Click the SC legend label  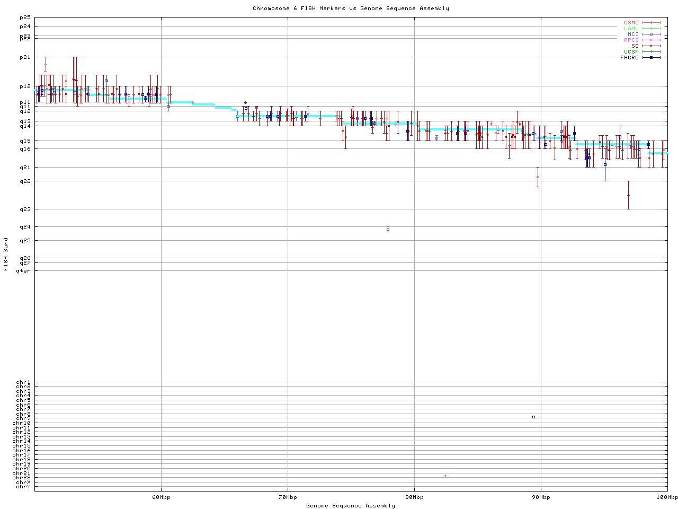[x=635, y=46]
